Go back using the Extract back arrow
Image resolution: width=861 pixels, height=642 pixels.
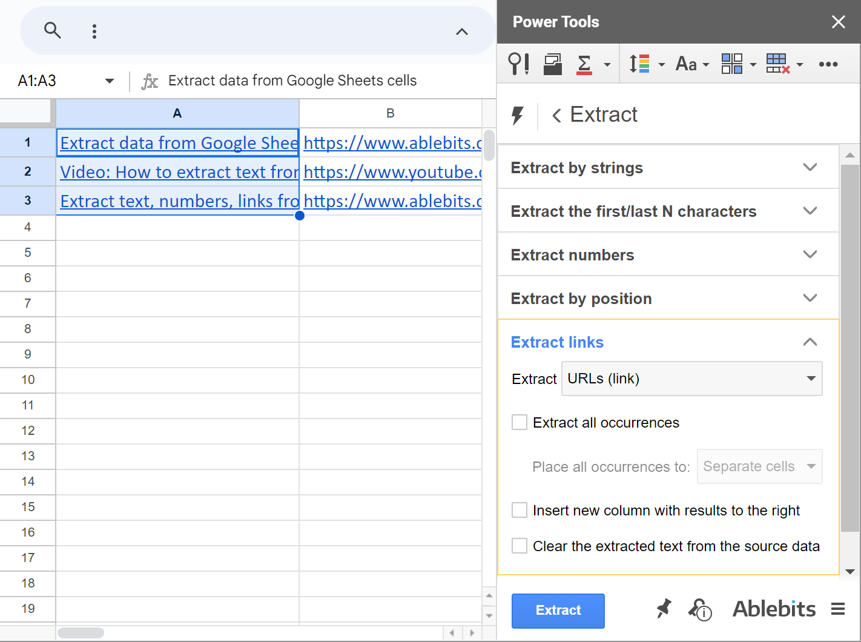556,115
